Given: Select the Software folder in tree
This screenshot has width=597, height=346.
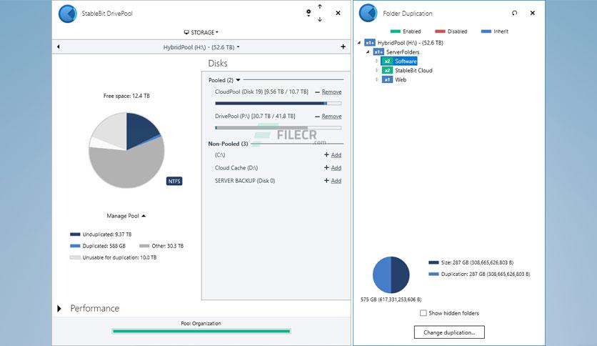Looking at the screenshot, I should click(x=406, y=61).
